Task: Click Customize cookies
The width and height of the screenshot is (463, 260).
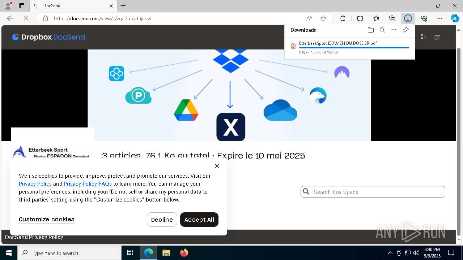Action: 47,219
